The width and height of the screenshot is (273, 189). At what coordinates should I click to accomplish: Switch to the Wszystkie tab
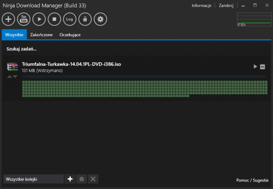(x=14, y=35)
